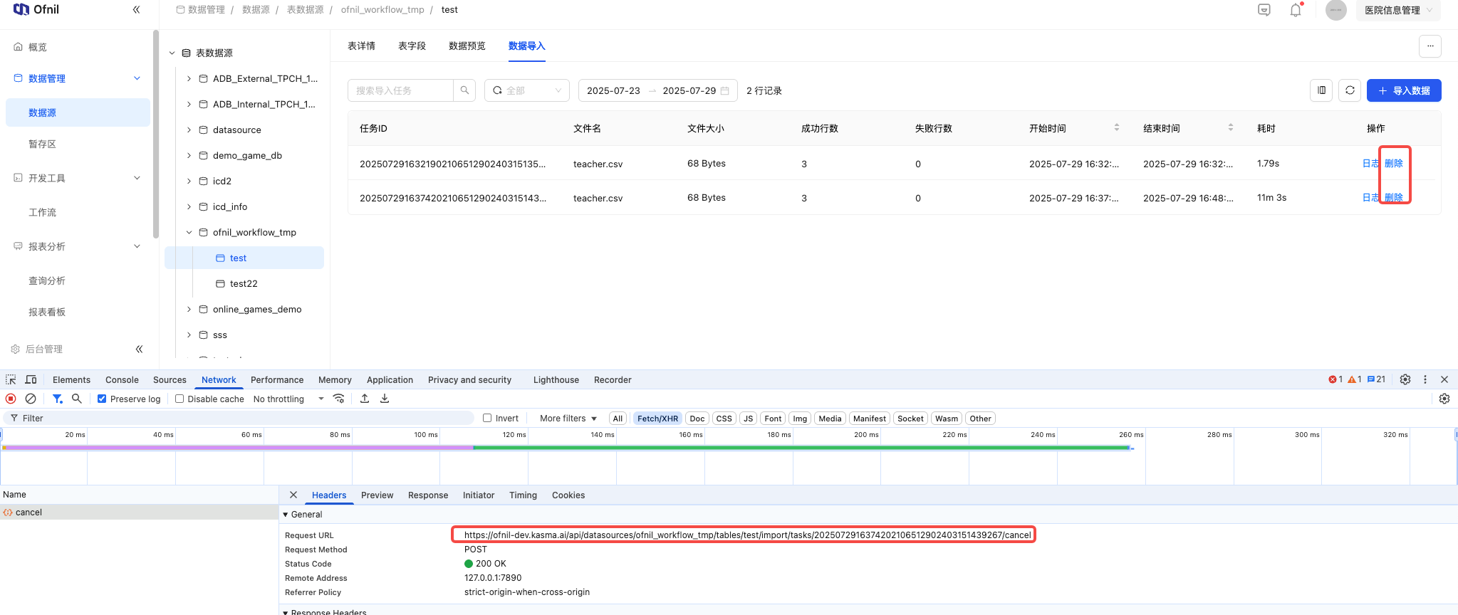Open the notification bell
The width and height of the screenshot is (1458, 615).
click(1296, 10)
